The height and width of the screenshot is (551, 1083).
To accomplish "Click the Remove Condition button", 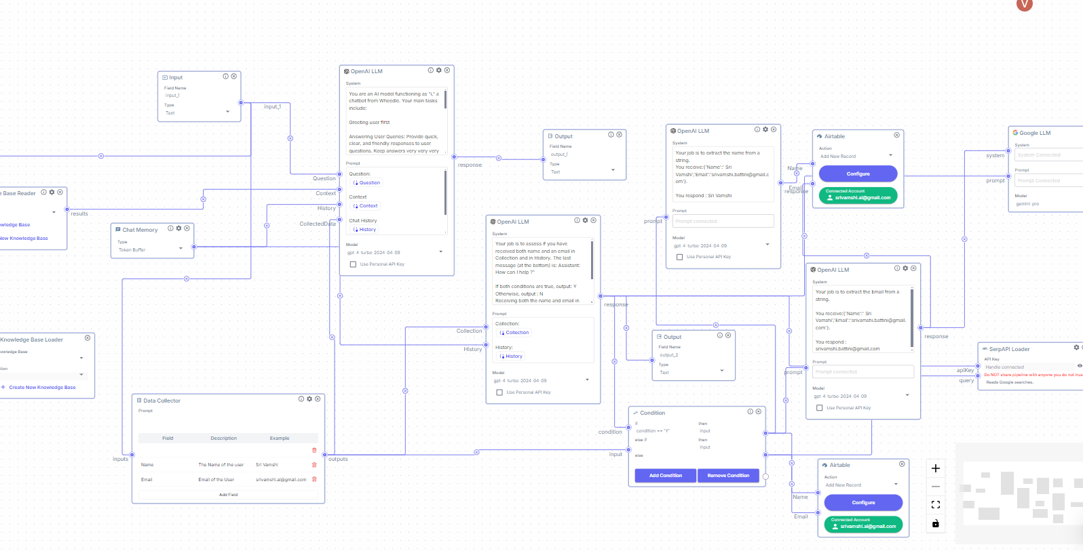I will (728, 475).
